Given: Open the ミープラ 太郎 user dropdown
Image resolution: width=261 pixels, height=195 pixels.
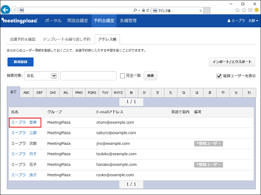Looking at the screenshot, I should 243,21.
